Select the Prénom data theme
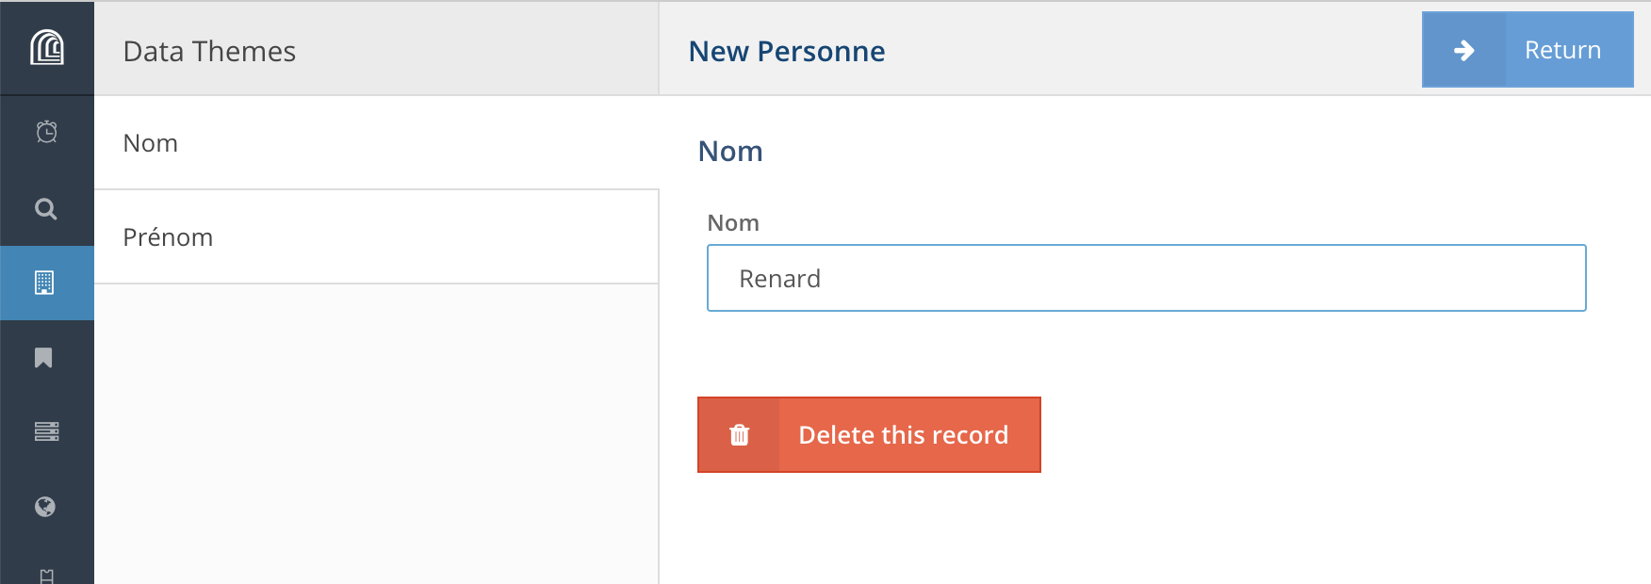 [x=376, y=237]
